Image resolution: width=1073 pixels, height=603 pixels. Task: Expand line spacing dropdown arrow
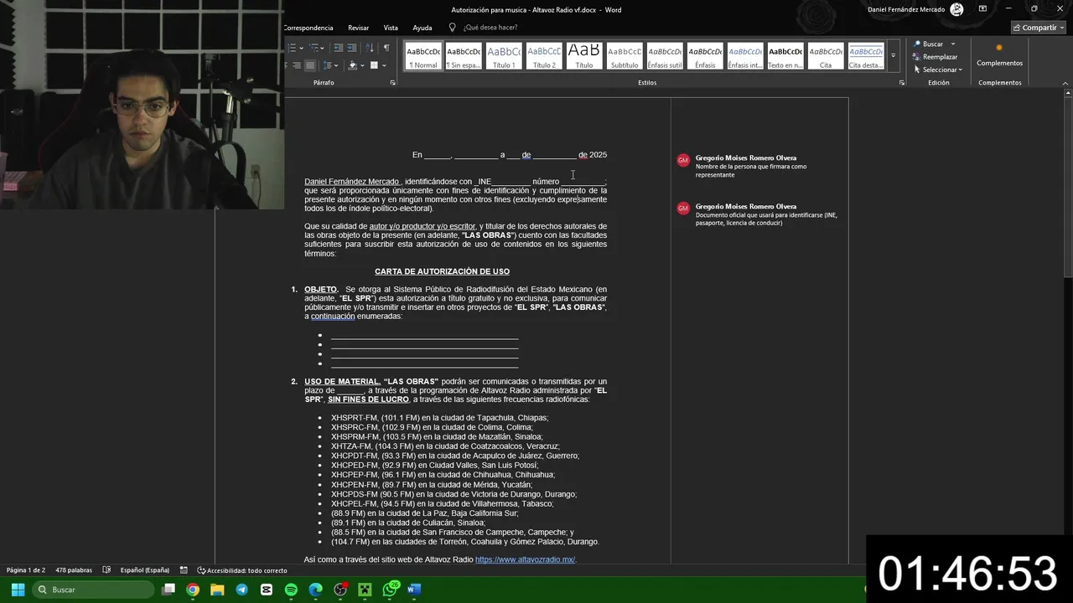pos(336,65)
